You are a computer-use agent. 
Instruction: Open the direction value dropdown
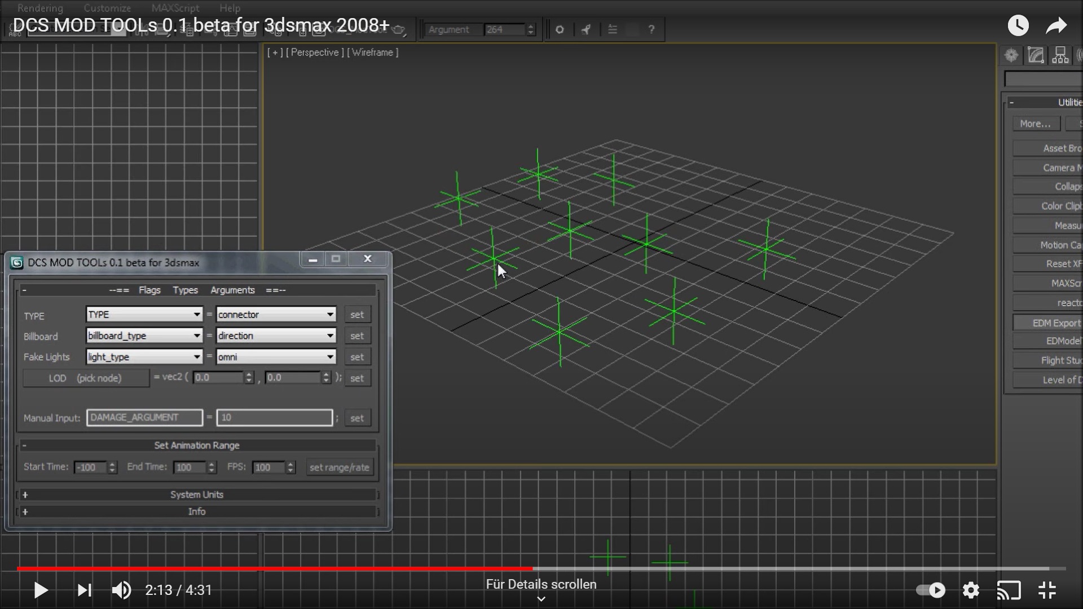[x=276, y=336]
